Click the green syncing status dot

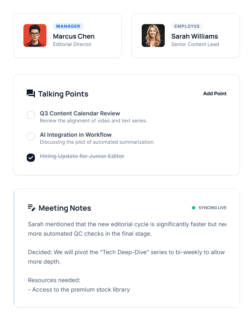(193, 208)
